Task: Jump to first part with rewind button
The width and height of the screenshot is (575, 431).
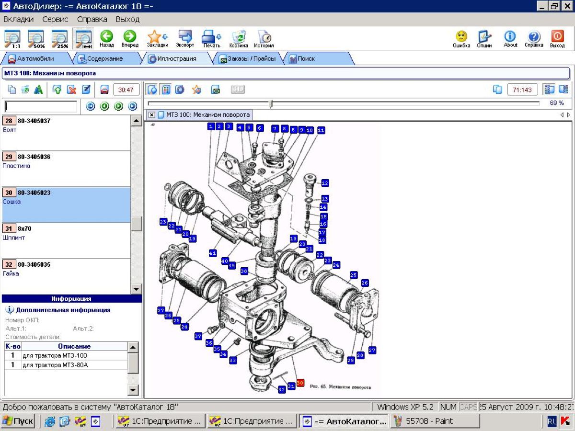Action: 90,106
